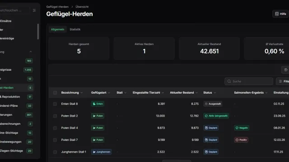289x162 pixels.
Task: Click the Ausgestallt status badge
Action: click(x=213, y=104)
